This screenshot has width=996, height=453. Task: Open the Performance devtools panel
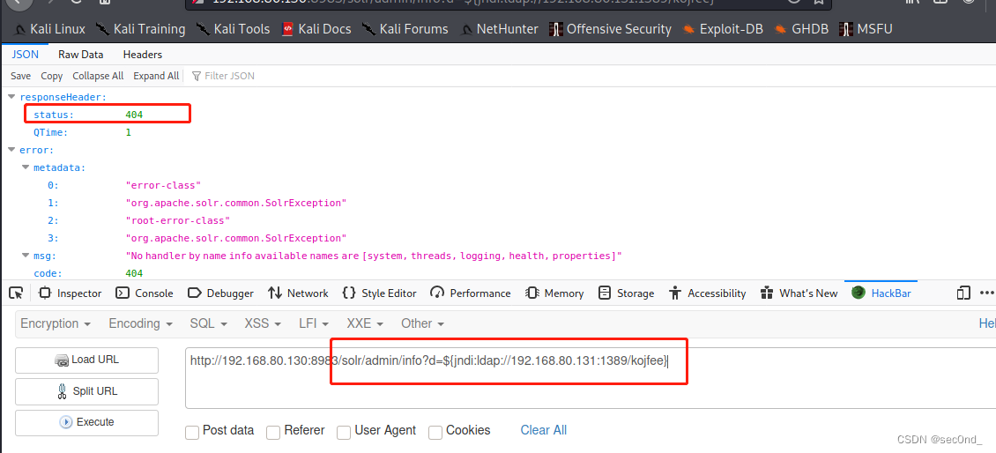pyautogui.click(x=470, y=293)
